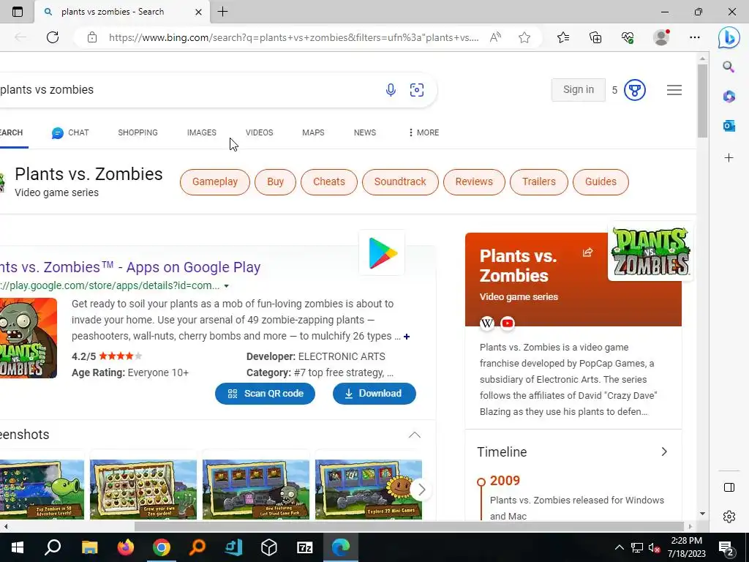The width and height of the screenshot is (749, 562).
Task: Show next screenshots with carousel arrow
Action: click(421, 490)
